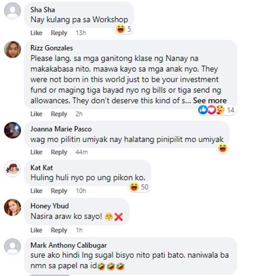The width and height of the screenshot is (258, 276).
Task: Expand Rizz Gonzales' comment with See more
Action: (x=210, y=101)
